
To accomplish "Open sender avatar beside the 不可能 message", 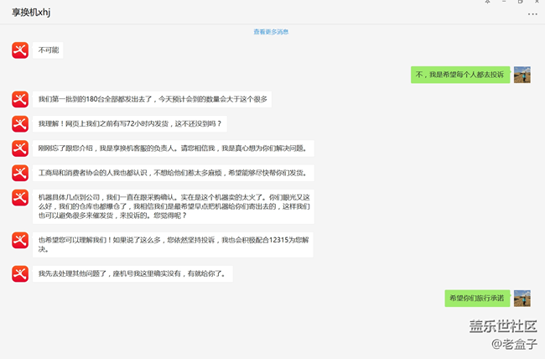I will pos(21,50).
